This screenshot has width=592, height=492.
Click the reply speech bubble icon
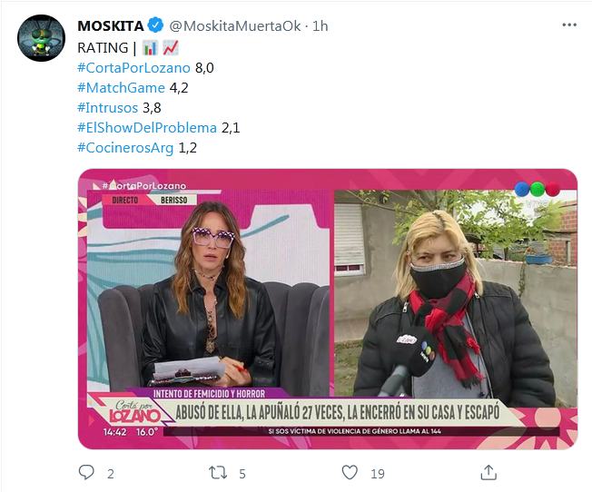pos(86,472)
